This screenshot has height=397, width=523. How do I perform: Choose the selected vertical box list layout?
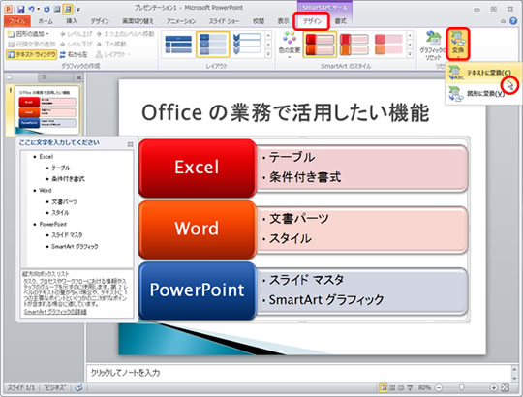[x=213, y=45]
